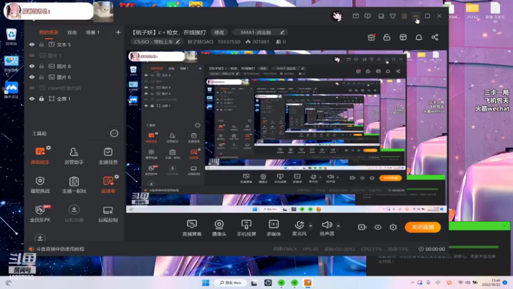This screenshot has height=289, width=513.
Task: Open the 读弹幕 settings gear
Action: click(x=117, y=177)
